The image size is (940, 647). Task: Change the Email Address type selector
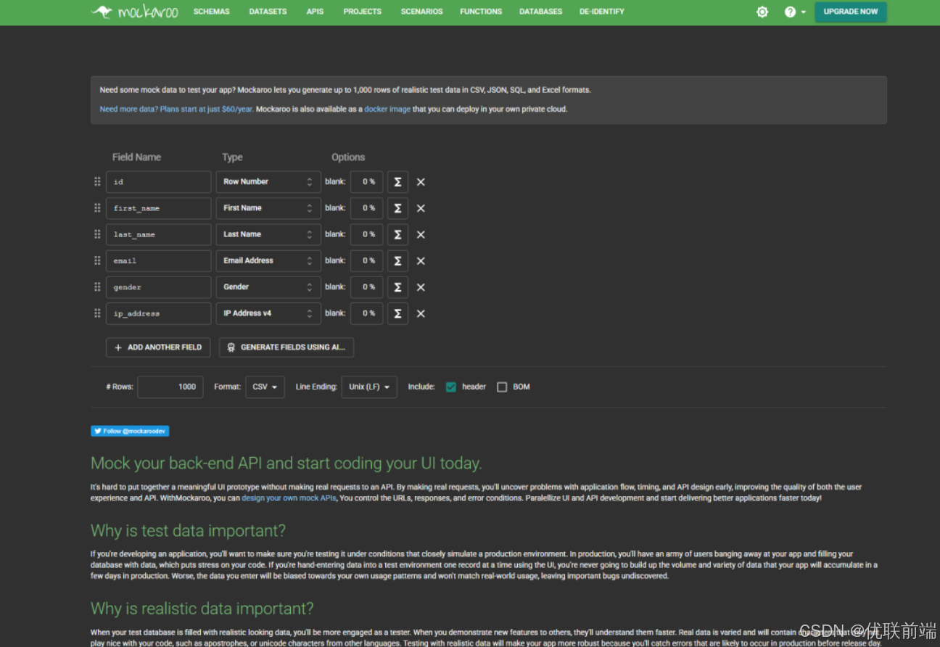268,261
